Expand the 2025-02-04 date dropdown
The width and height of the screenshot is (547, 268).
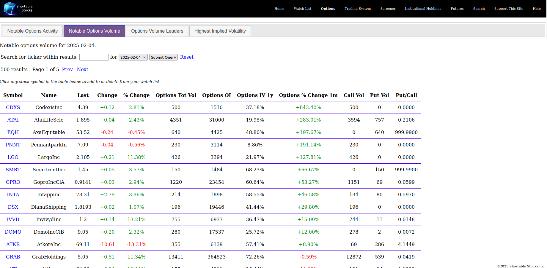(133, 57)
